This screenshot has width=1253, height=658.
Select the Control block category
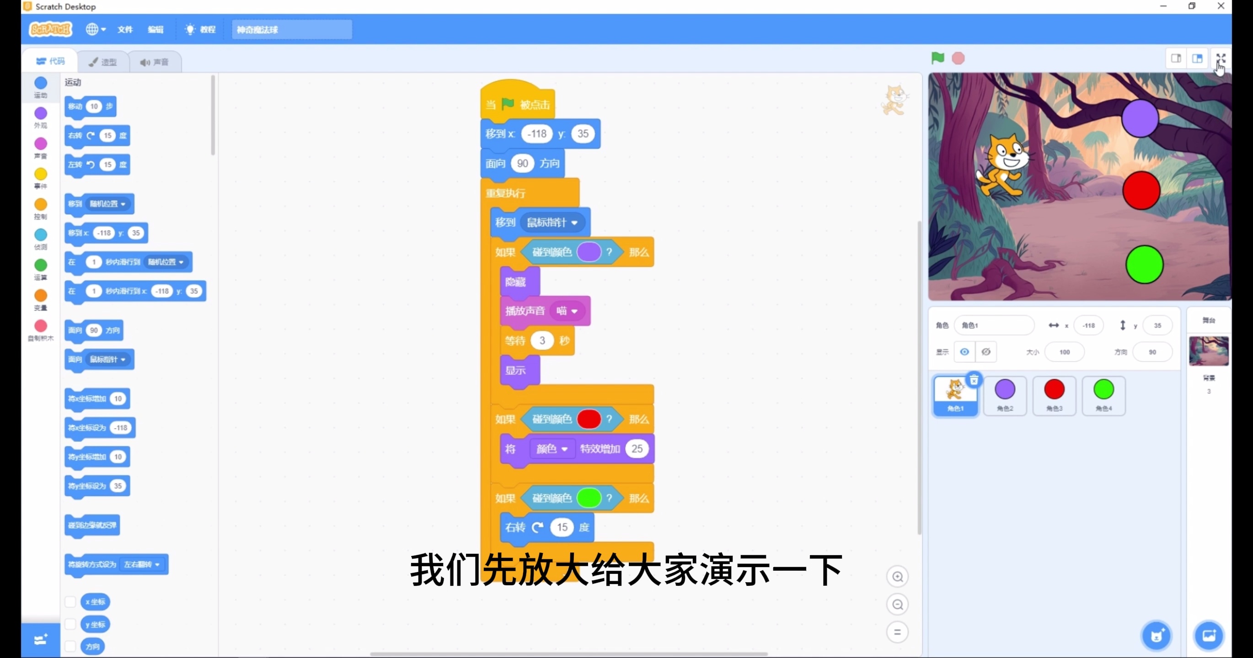40,209
